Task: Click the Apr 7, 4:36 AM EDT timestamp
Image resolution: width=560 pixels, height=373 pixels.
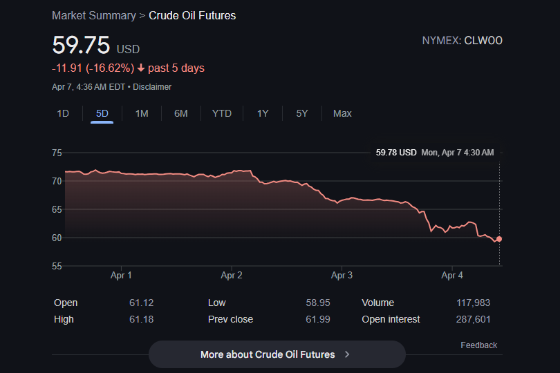Action: [88, 87]
